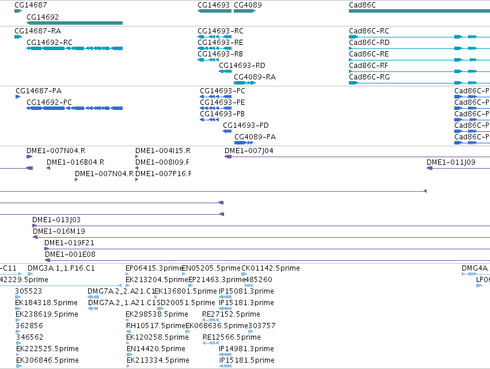The height and width of the screenshot is (369, 490).
Task: Open EST IP14981.3prime
Action: [246, 349]
